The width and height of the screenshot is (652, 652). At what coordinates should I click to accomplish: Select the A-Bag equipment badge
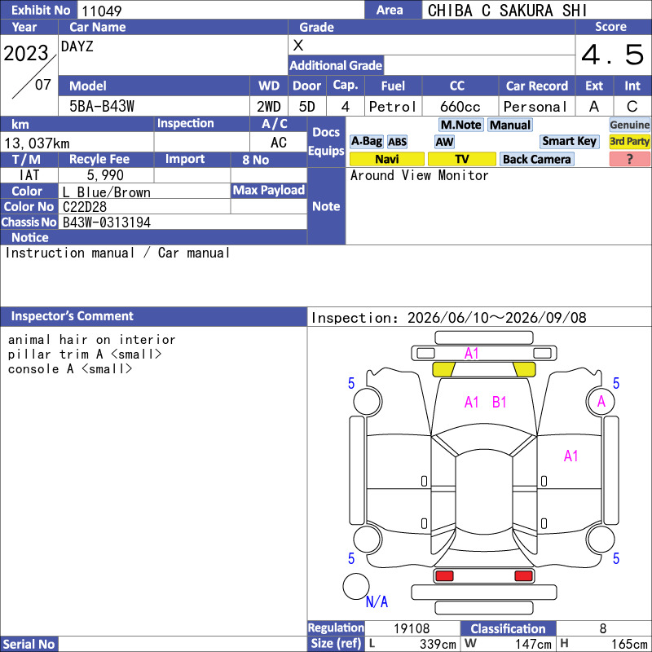tap(366, 142)
